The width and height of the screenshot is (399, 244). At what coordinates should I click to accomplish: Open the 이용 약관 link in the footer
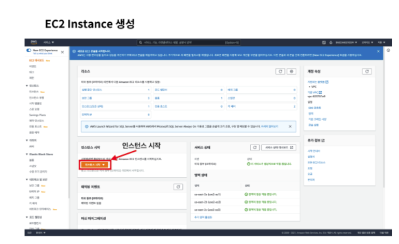tap(384, 233)
